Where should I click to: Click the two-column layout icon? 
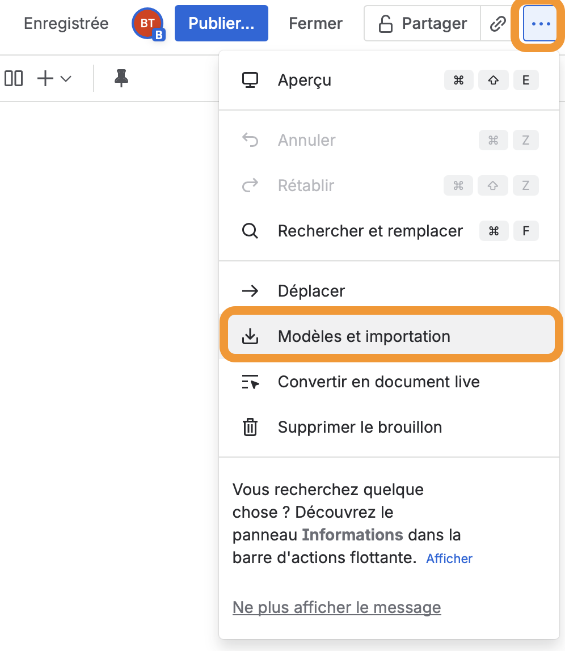(x=14, y=78)
